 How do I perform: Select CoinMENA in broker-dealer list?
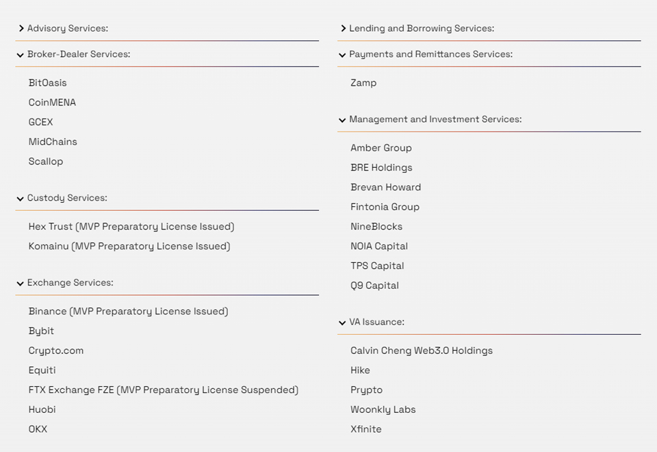pos(52,103)
